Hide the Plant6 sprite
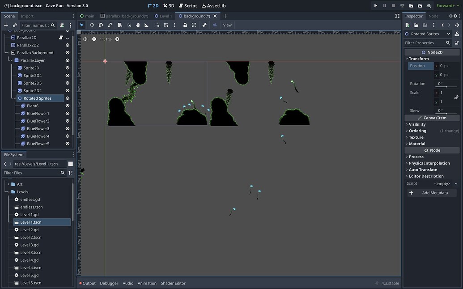The image size is (463, 289). [x=67, y=106]
